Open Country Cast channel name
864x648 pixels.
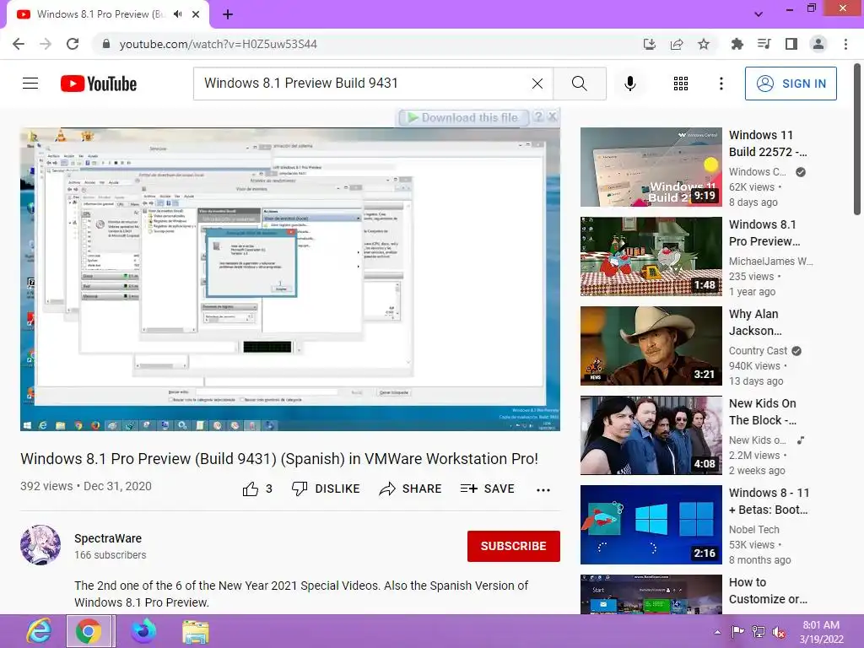pos(758,351)
